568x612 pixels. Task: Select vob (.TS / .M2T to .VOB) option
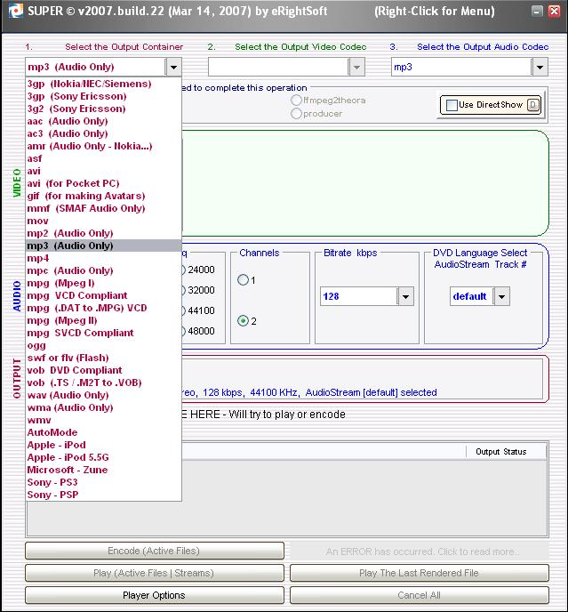103,382
